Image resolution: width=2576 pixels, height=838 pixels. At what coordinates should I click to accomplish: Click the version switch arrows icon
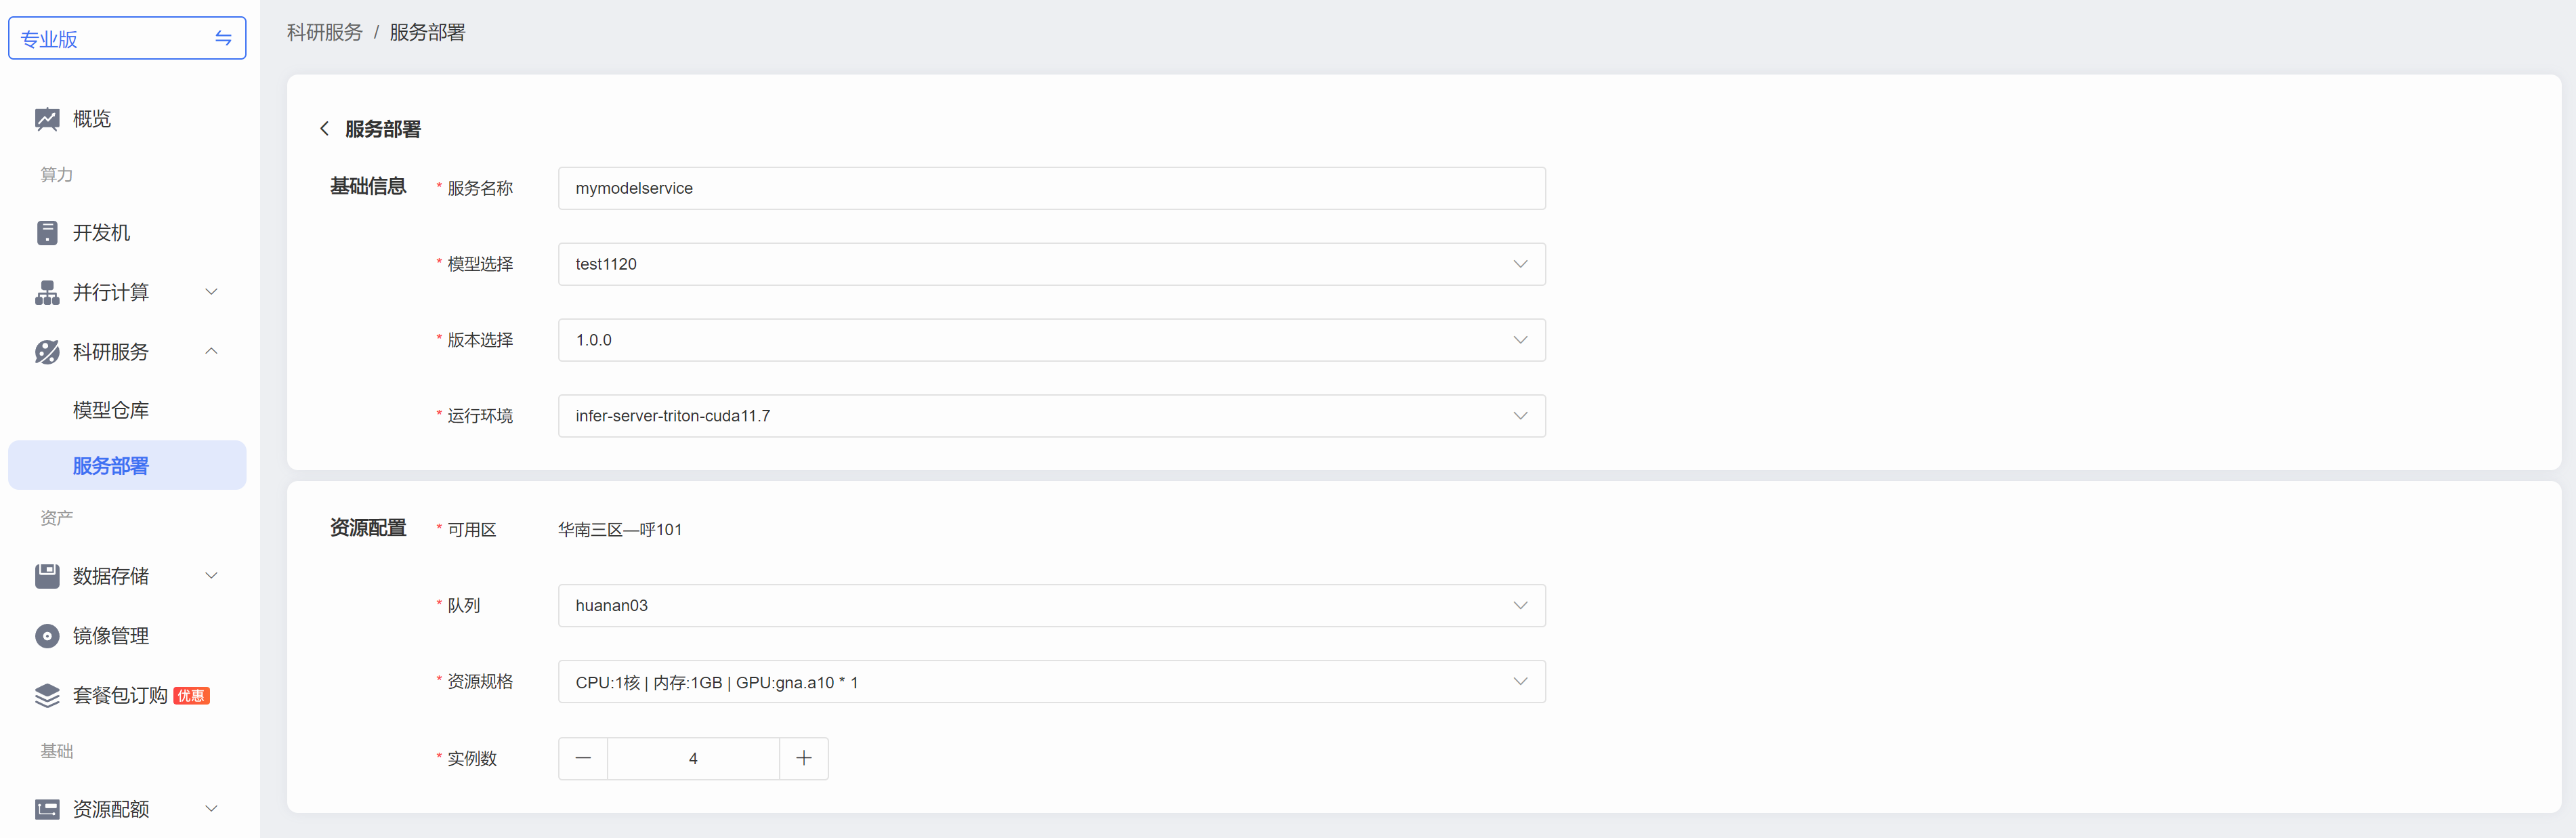click(x=223, y=38)
